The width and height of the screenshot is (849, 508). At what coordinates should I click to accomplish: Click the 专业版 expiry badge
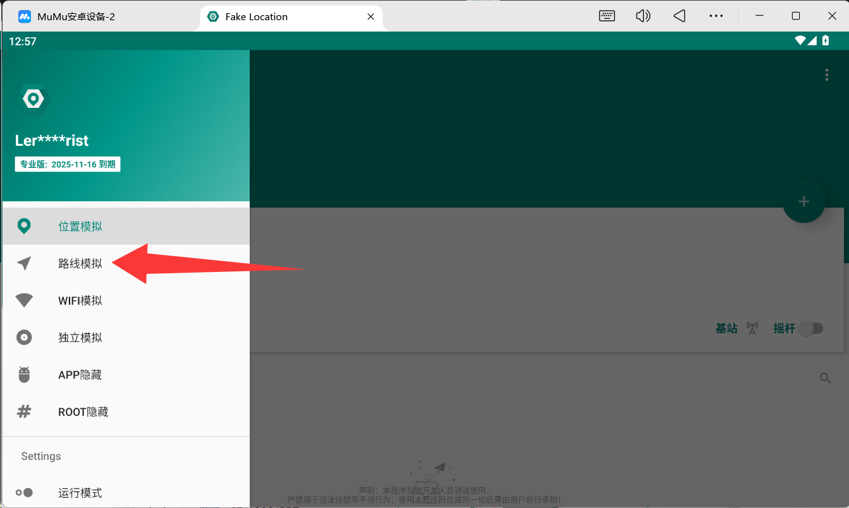[x=68, y=164]
